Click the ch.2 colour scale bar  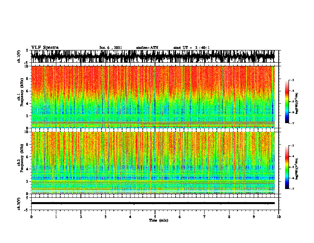pos(287,167)
